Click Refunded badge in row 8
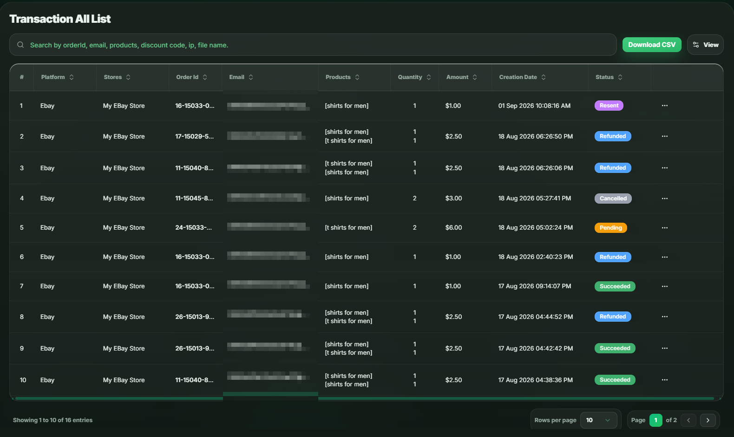The image size is (734, 437). tap(613, 317)
